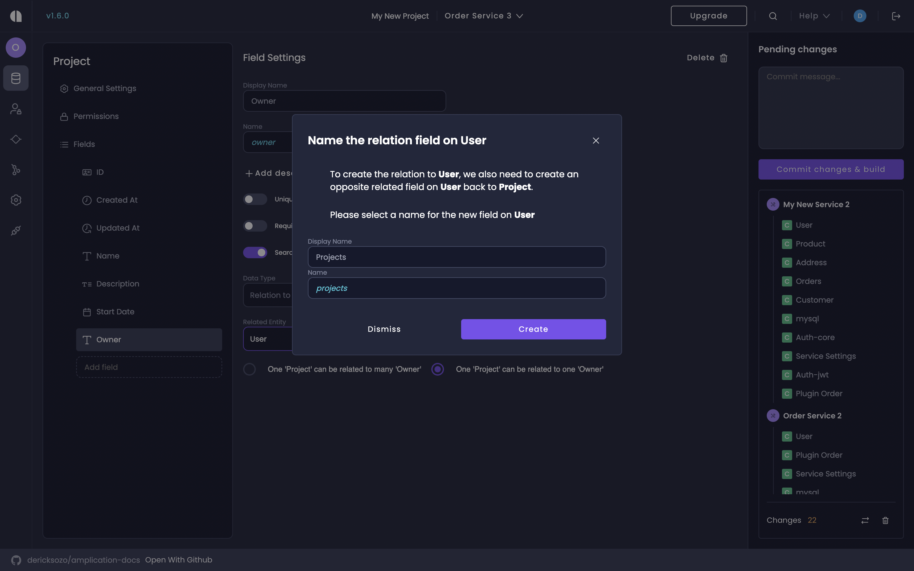Click the Projects Display Name input
The image size is (914, 571).
click(456, 257)
